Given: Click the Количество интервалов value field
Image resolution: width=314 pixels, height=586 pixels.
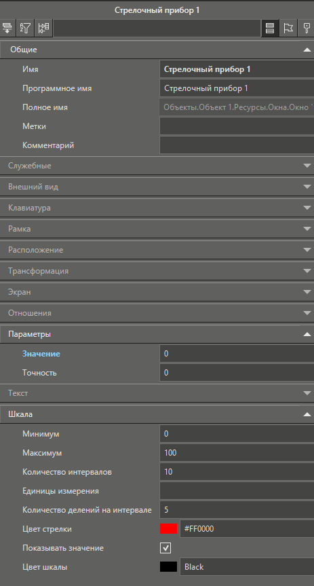Looking at the screenshot, I should 237,472.
